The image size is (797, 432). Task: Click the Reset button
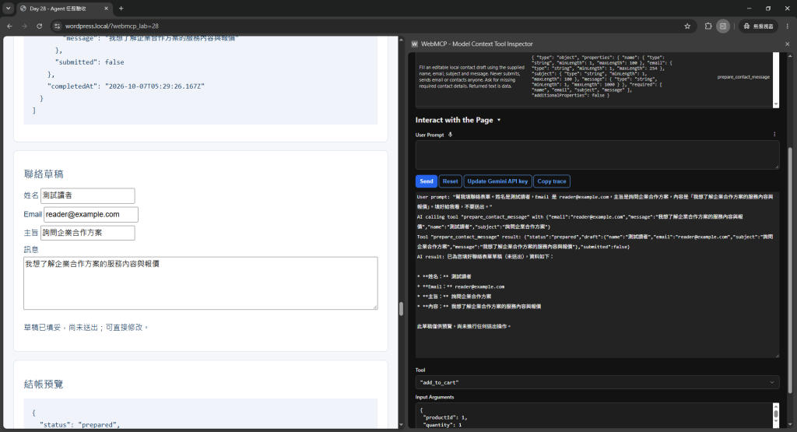click(x=450, y=181)
